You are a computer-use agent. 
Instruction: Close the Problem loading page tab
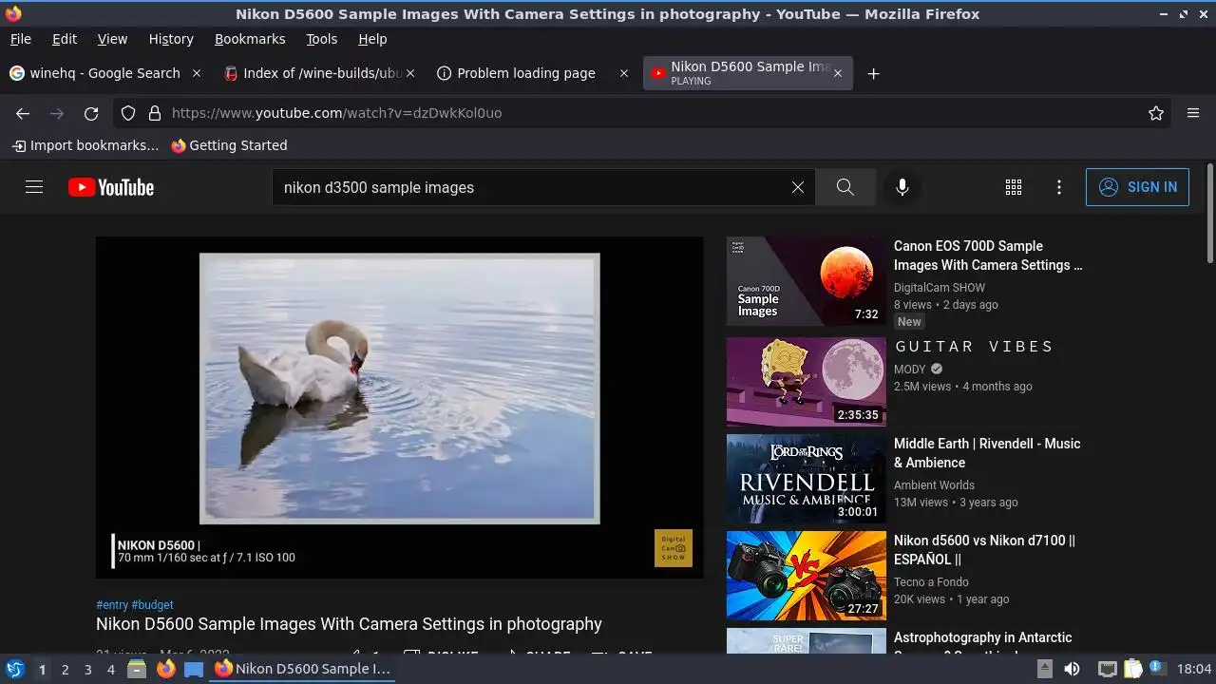coord(624,73)
